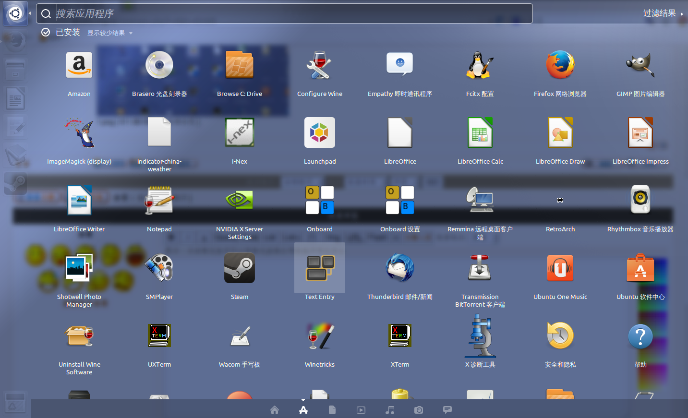
Task: Launch SMPlayer
Action: point(159,268)
